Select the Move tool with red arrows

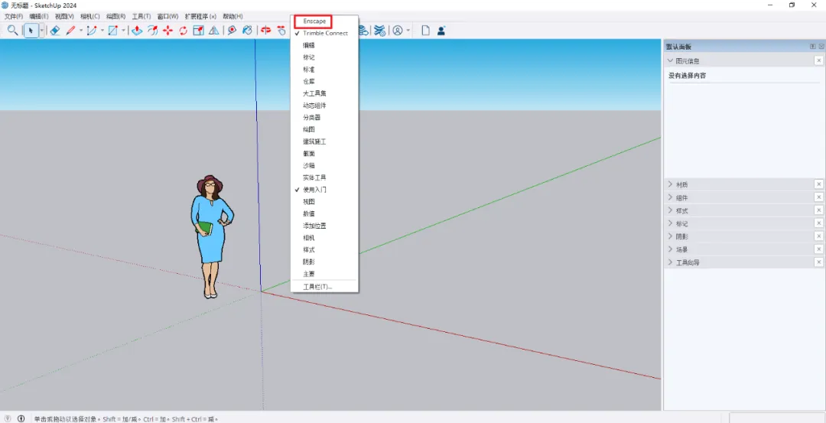[168, 31]
